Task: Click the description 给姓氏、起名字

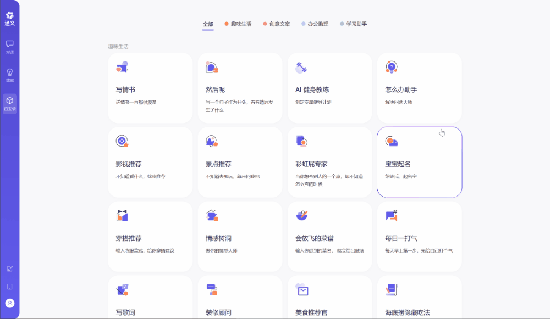Action: tap(401, 176)
